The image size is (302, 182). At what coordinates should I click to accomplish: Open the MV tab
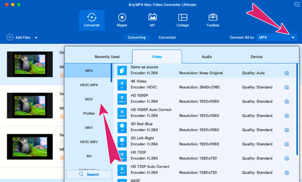(153, 20)
